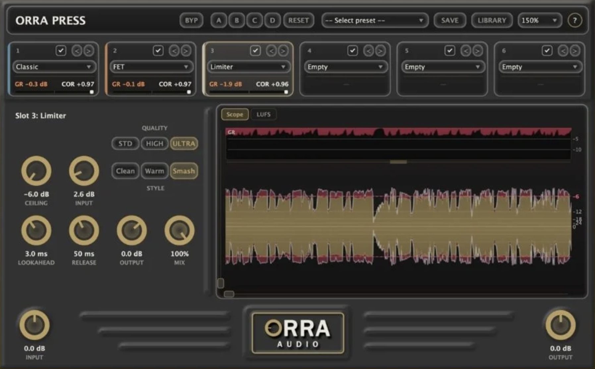Screen dimensions: 595x369
Task: Click slot 2 COR +0.97 readout
Action: pyautogui.click(x=175, y=84)
